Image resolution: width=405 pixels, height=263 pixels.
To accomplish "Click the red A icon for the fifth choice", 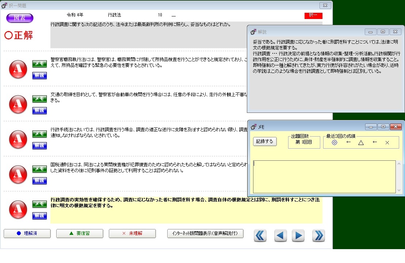I will pos(18,210).
